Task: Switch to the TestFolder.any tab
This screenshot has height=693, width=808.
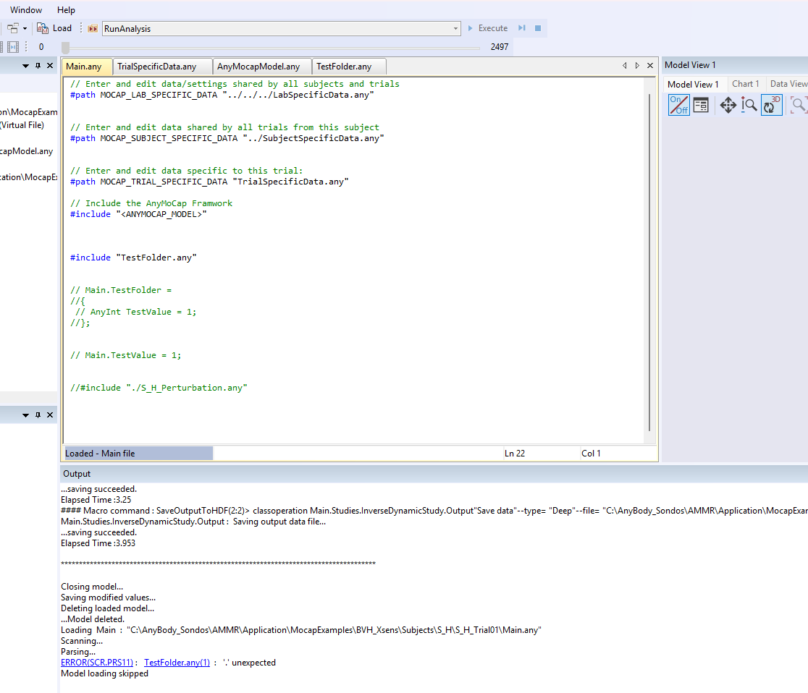Action: pos(345,67)
